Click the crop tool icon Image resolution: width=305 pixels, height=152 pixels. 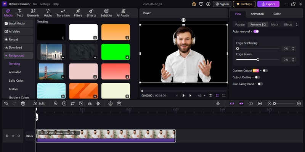pyautogui.click(x=73, y=103)
